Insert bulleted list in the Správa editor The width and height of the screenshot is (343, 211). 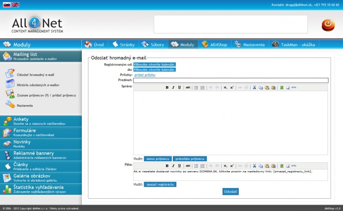click(x=197, y=87)
